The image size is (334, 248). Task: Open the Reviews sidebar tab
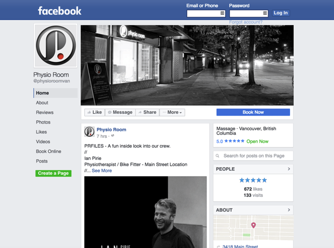44,113
